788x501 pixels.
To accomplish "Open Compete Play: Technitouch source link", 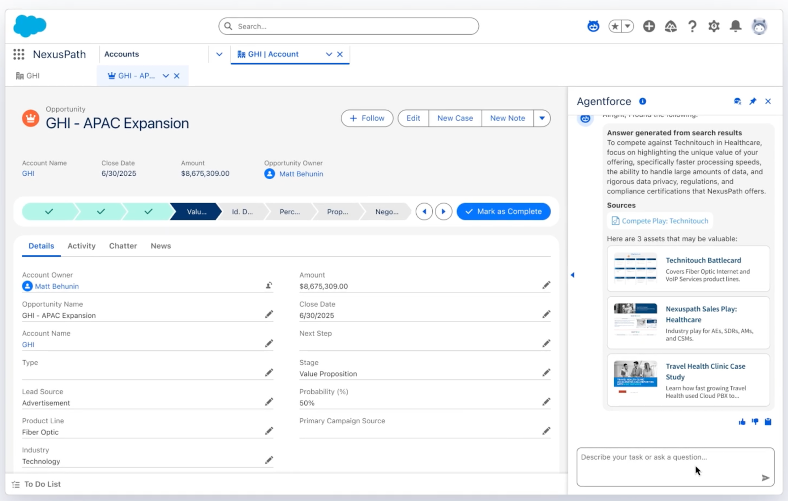I will click(664, 221).
